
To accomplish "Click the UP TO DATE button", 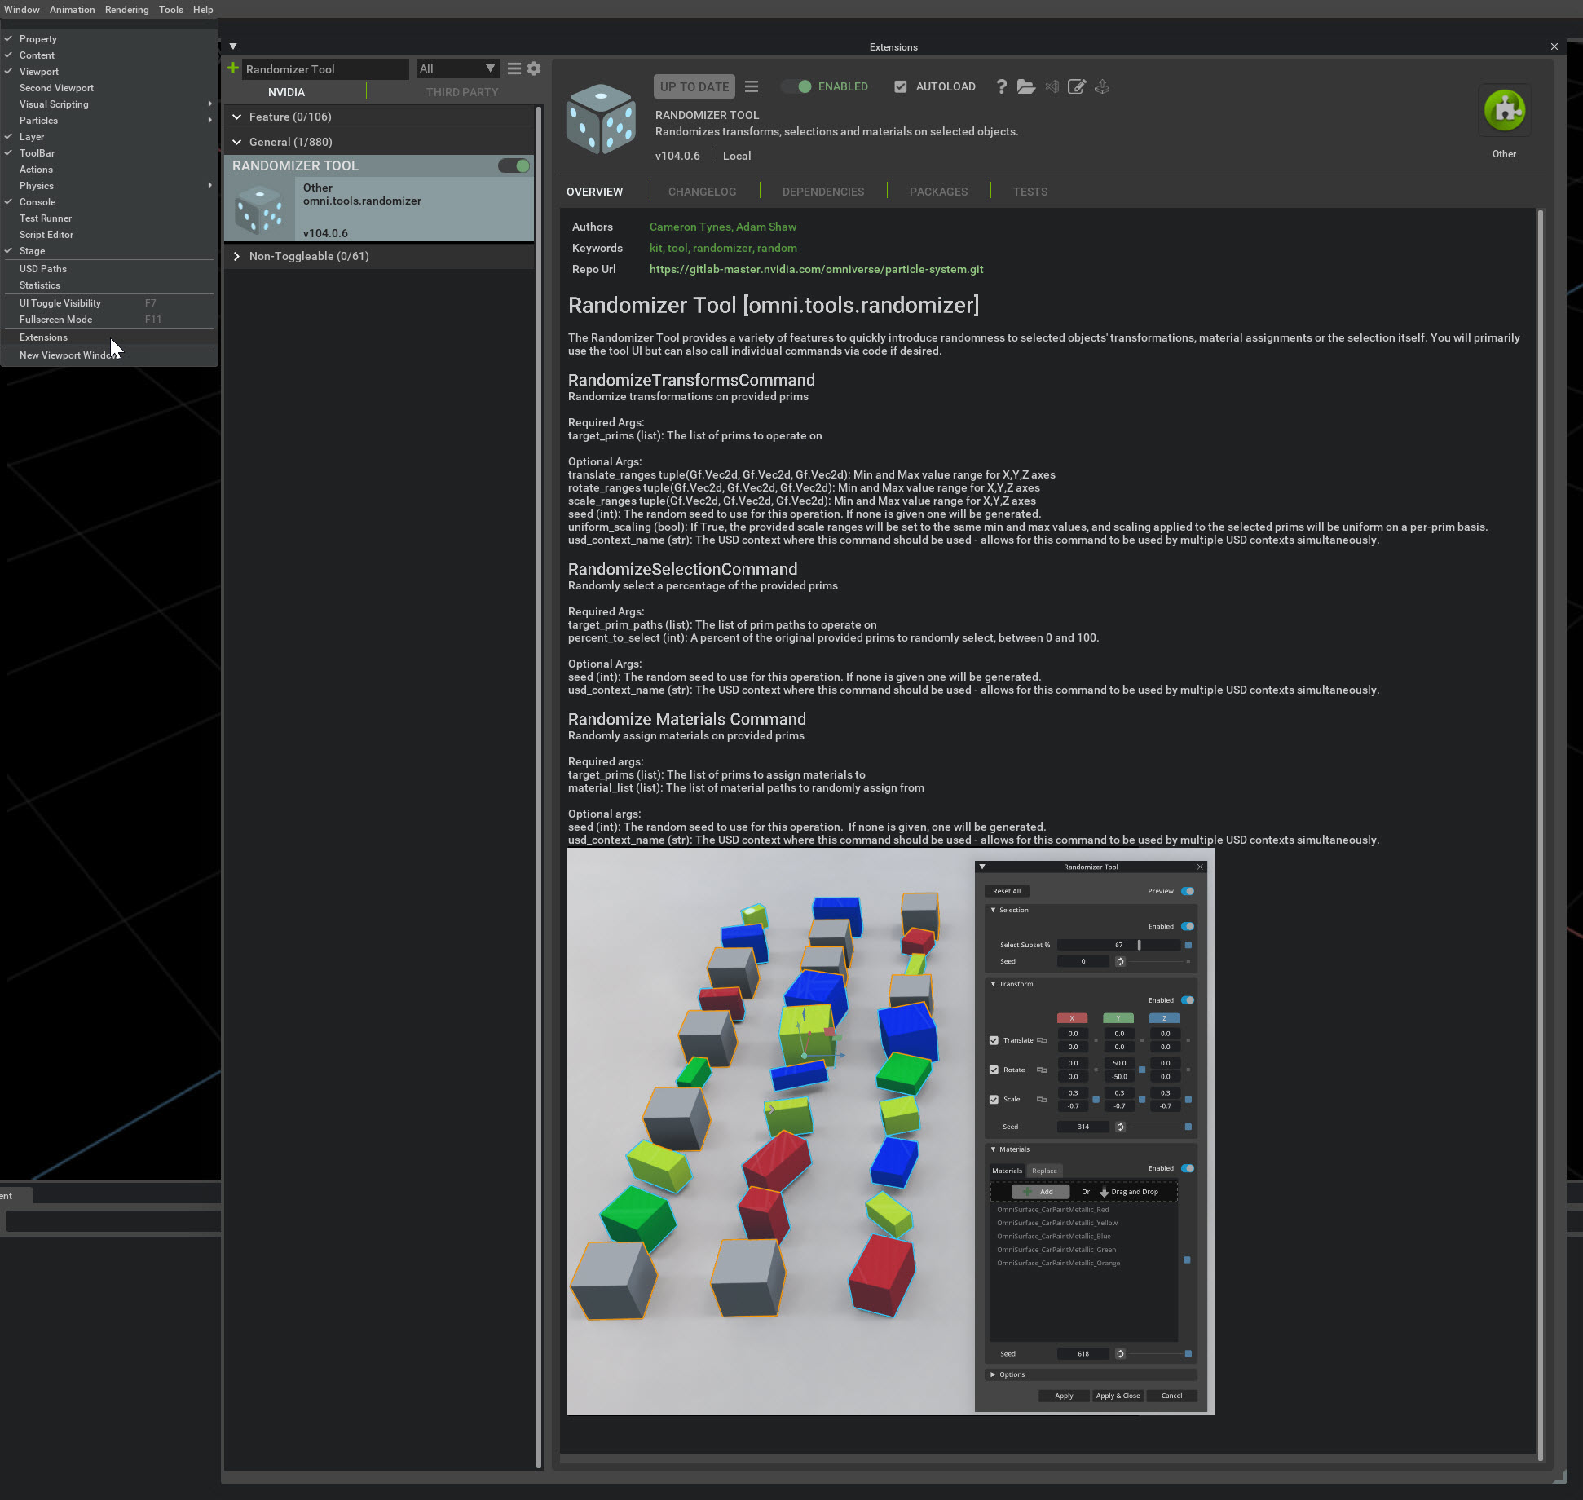I will 694,86.
